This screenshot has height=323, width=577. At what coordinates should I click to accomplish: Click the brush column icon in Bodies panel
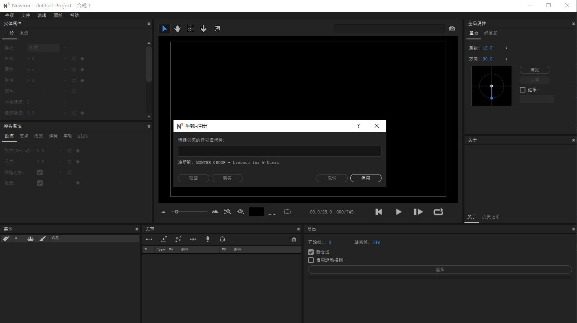pyautogui.click(x=43, y=239)
